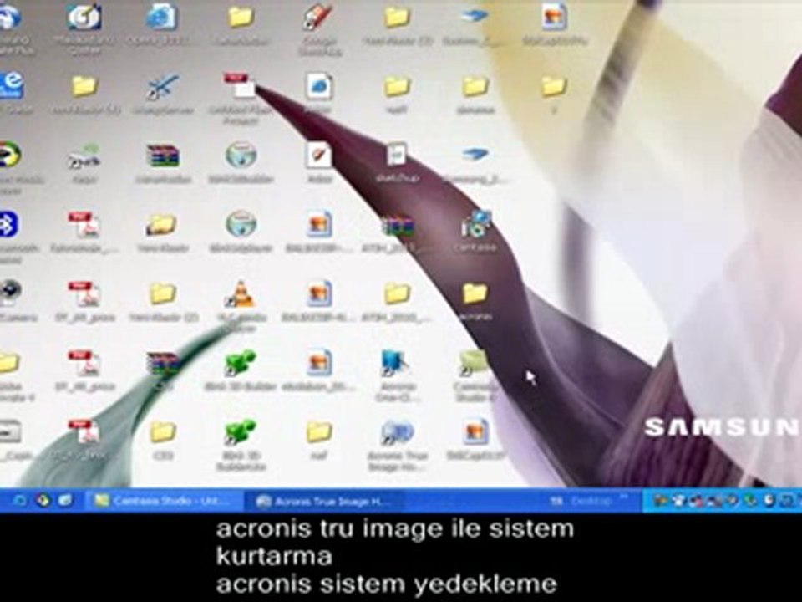The image size is (802, 602).
Task: Open the Google SketchUp desktop shortcut
Action: point(318,17)
